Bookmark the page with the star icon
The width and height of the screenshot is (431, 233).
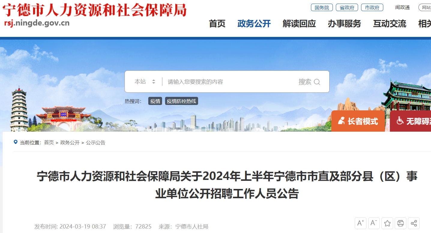[x=387, y=223]
